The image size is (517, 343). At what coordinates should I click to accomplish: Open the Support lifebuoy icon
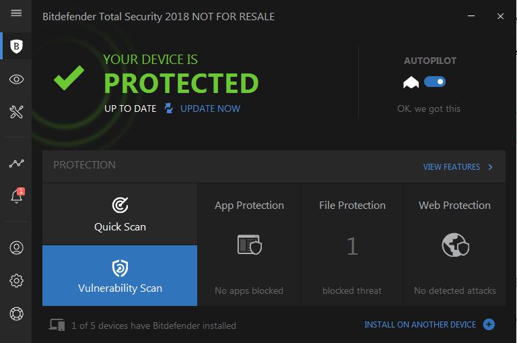[x=17, y=313]
